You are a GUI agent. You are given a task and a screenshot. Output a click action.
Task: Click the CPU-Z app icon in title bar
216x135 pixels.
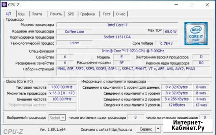click(4, 4)
